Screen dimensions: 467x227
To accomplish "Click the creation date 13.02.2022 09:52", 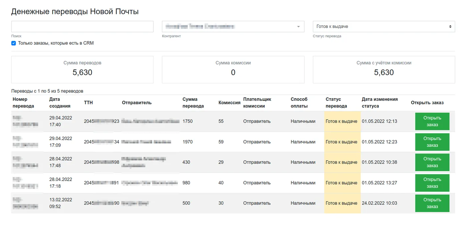I will (61, 203).
